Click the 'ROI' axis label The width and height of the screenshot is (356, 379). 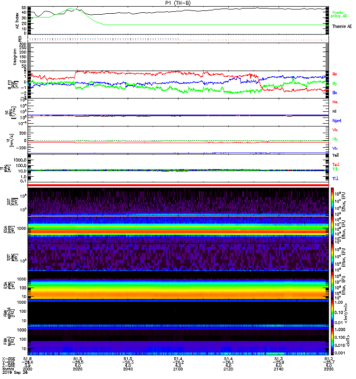pos(20,39)
